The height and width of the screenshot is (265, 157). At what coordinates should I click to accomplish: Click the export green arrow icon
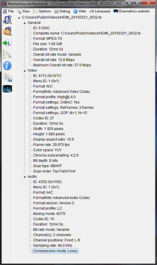(x=7, y=43)
